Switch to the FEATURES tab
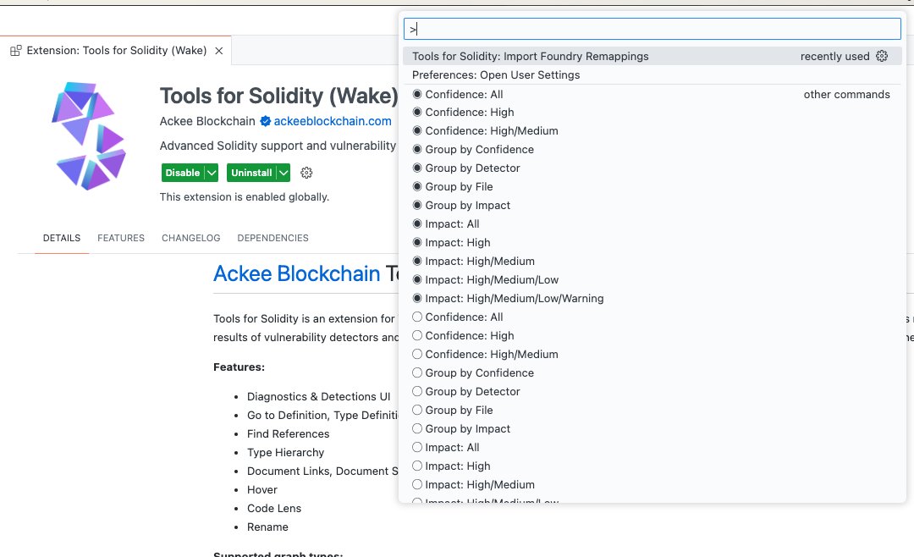 pyautogui.click(x=121, y=238)
